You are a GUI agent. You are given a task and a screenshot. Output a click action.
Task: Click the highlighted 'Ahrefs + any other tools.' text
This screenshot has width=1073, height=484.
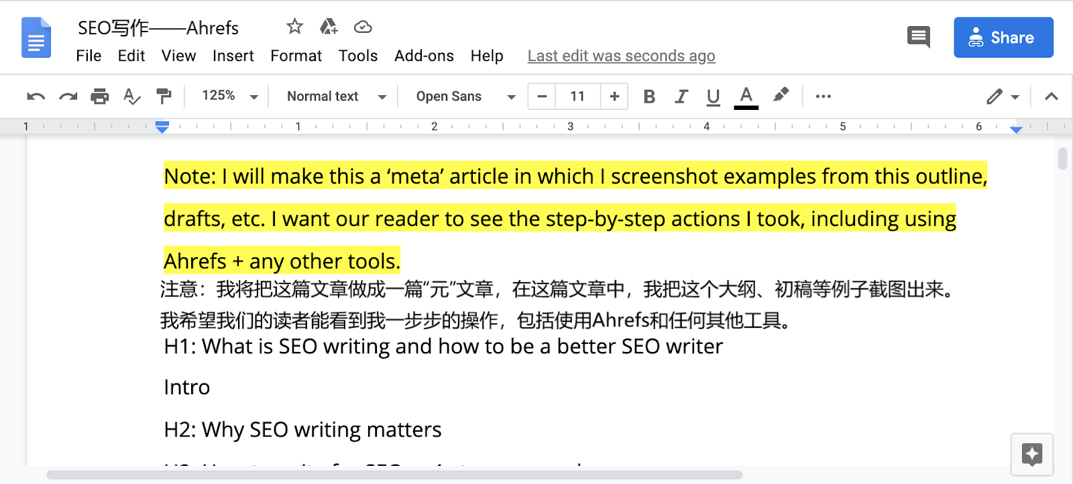tap(282, 261)
